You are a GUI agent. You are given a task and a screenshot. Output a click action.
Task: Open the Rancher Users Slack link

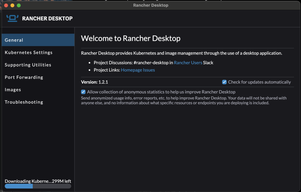click(x=188, y=63)
